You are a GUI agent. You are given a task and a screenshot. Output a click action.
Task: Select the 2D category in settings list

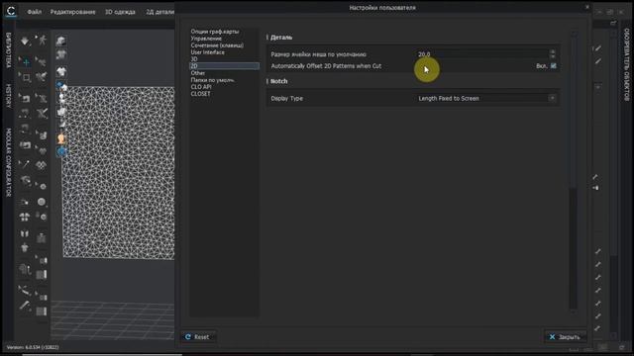coord(225,66)
